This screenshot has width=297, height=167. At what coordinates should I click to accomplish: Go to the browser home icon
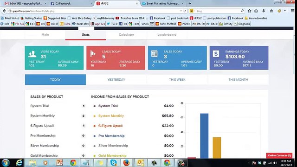271,11
